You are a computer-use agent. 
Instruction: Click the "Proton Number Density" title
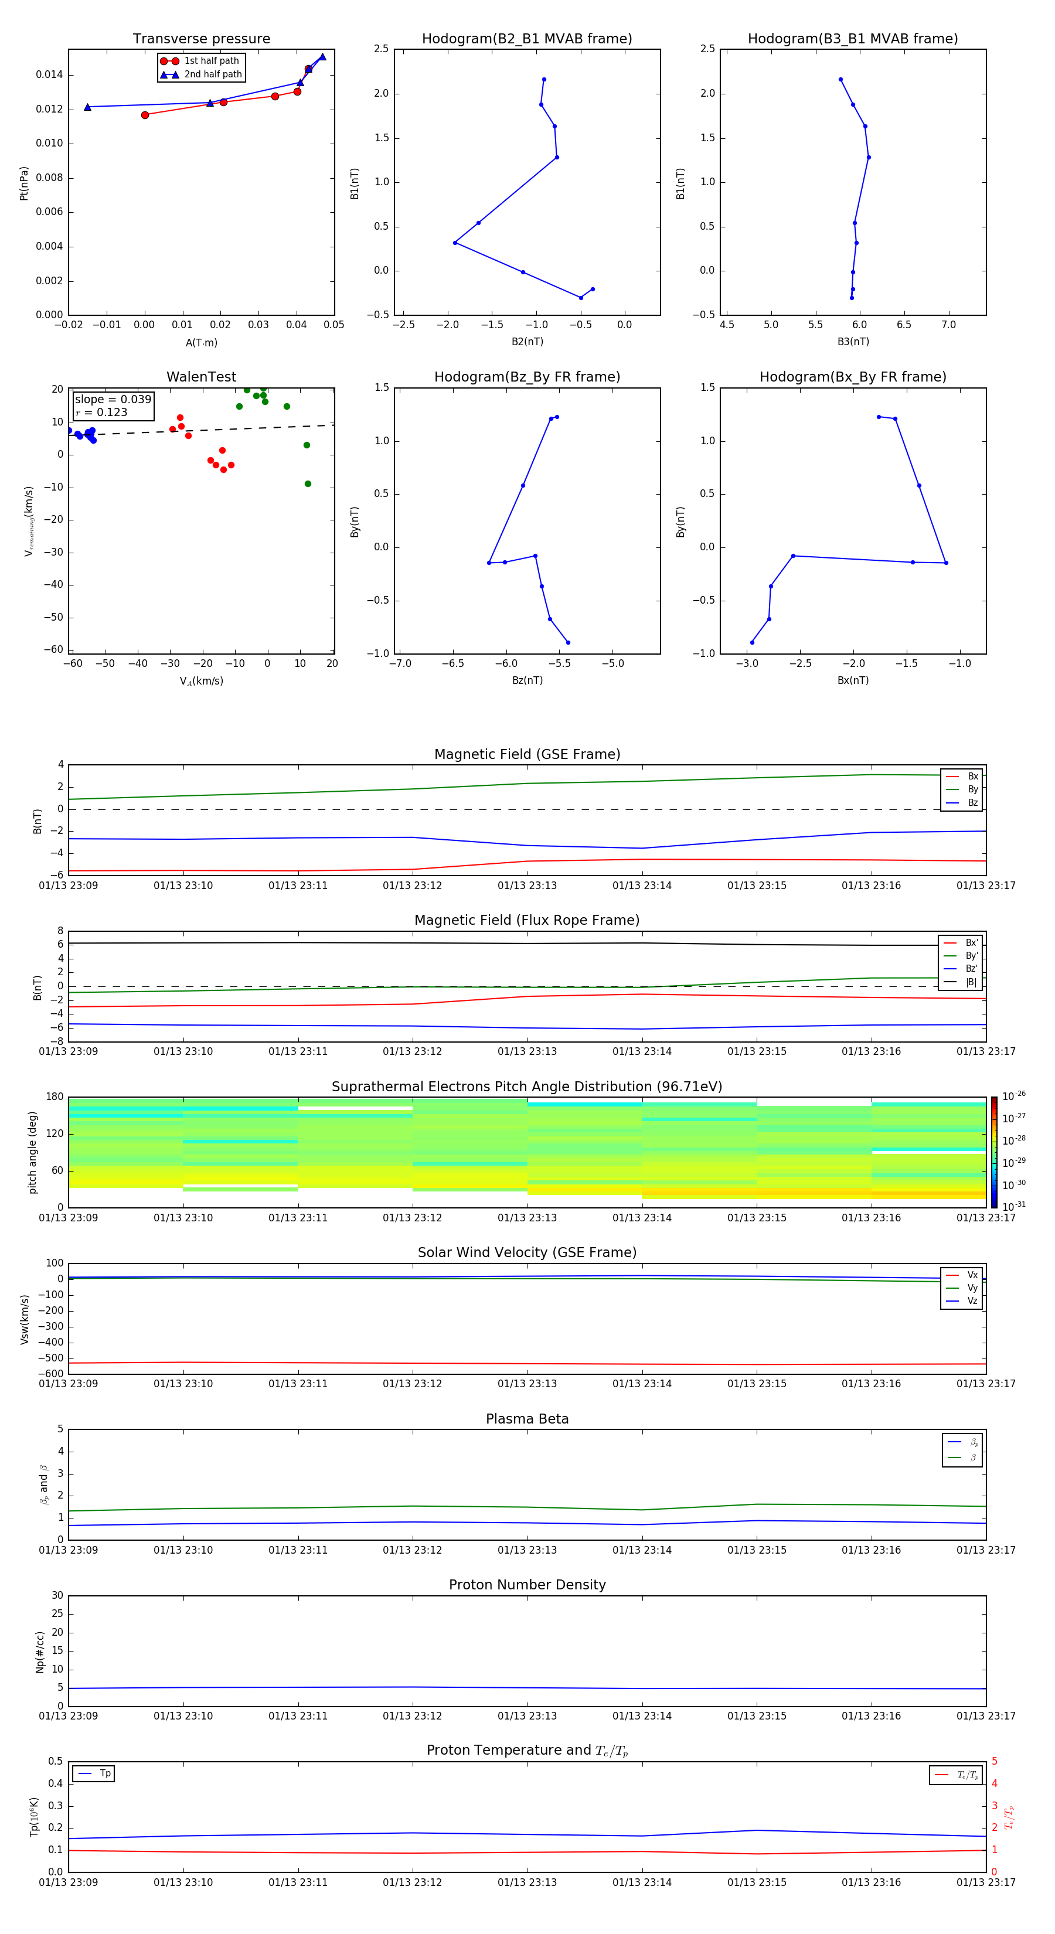[x=527, y=1585]
